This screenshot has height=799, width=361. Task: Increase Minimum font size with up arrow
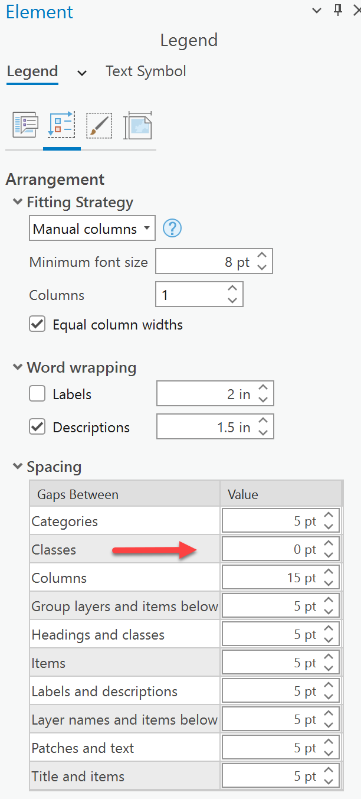[262, 256]
